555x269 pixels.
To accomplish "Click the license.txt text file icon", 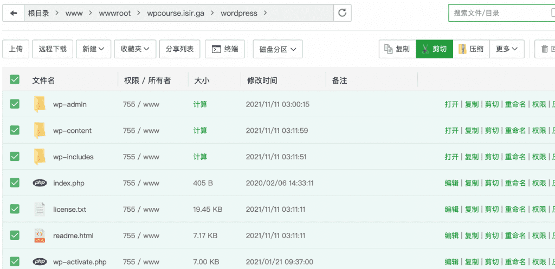I will click(40, 209).
